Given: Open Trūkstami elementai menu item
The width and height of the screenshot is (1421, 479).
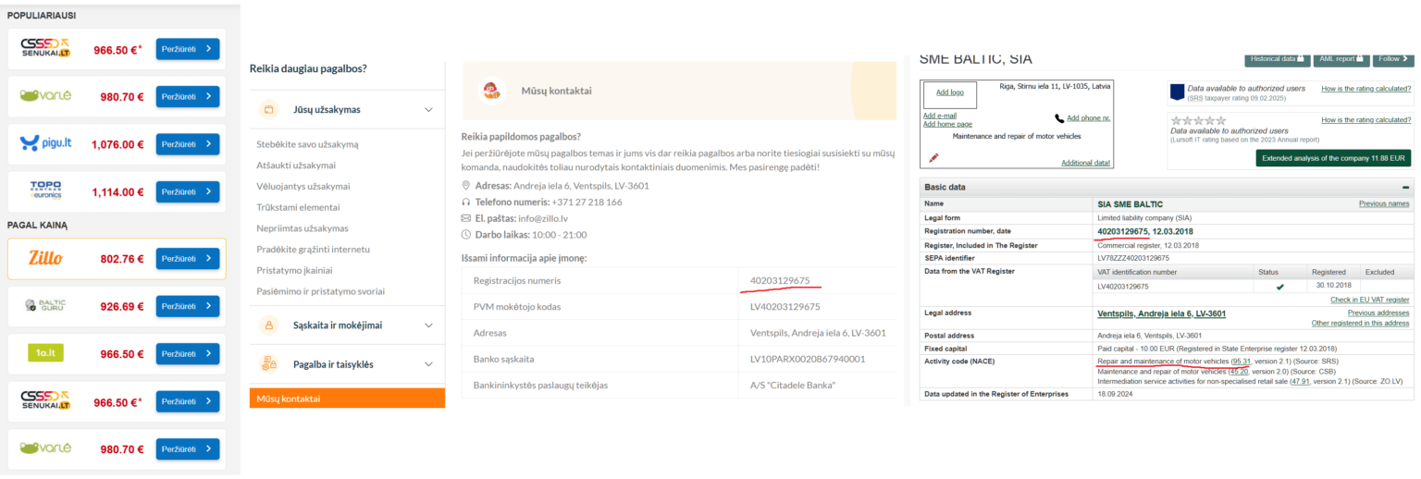Looking at the screenshot, I should point(298,207).
